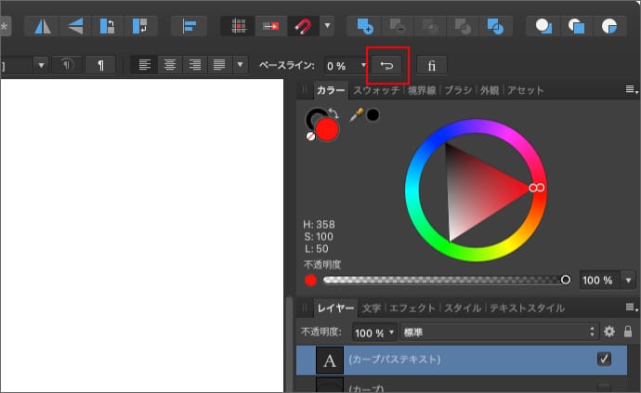The width and height of the screenshot is (641, 393).
Task: Click the ligatures 'fi' button
Action: (x=432, y=65)
